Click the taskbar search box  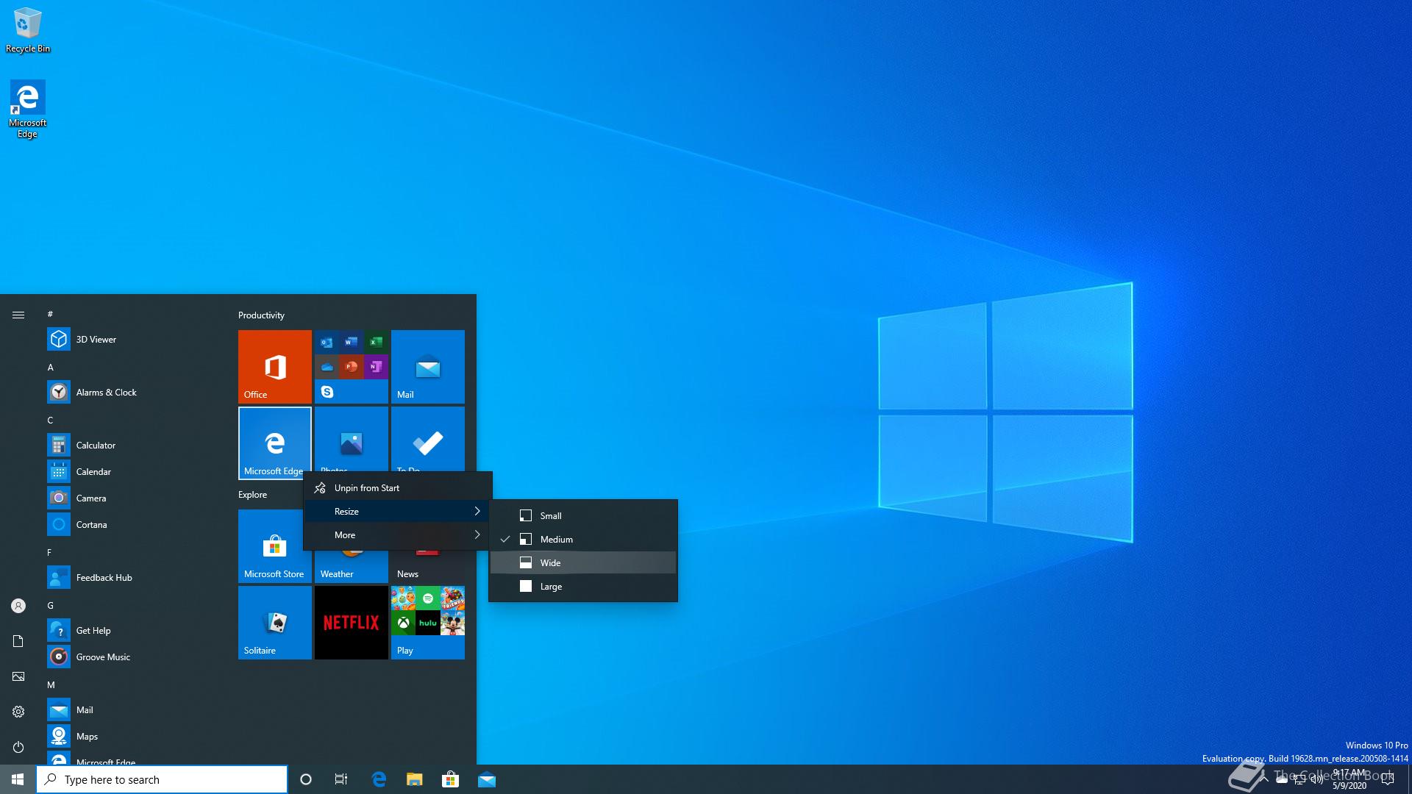pos(162,779)
